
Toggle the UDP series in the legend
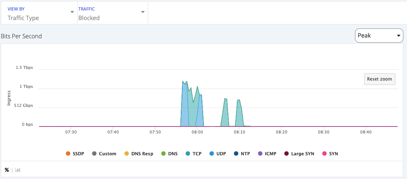(217, 153)
